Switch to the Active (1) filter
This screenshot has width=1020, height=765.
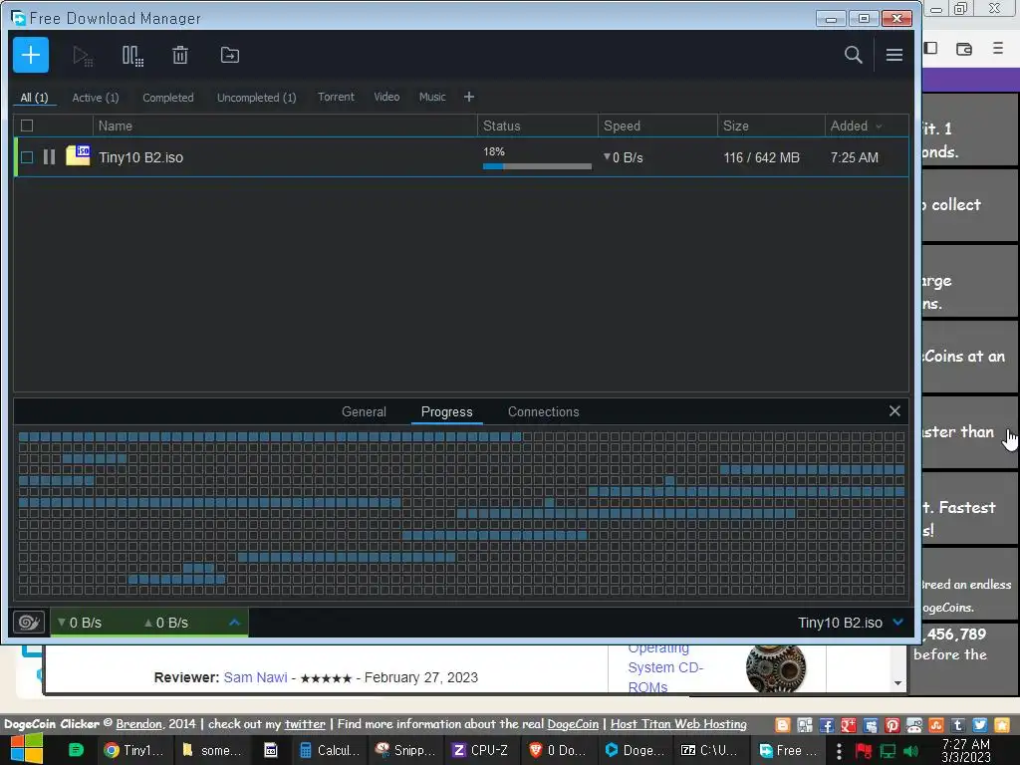[x=95, y=98]
